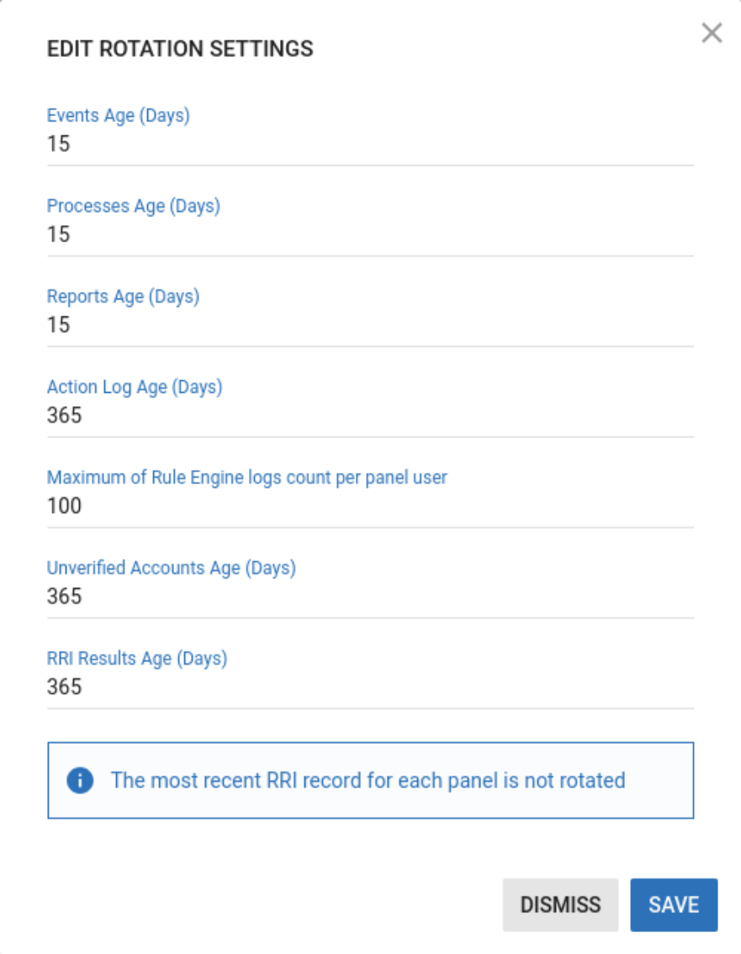Click the Unverified Accounts Age value field
741x954 pixels.
pyautogui.click(x=370, y=596)
